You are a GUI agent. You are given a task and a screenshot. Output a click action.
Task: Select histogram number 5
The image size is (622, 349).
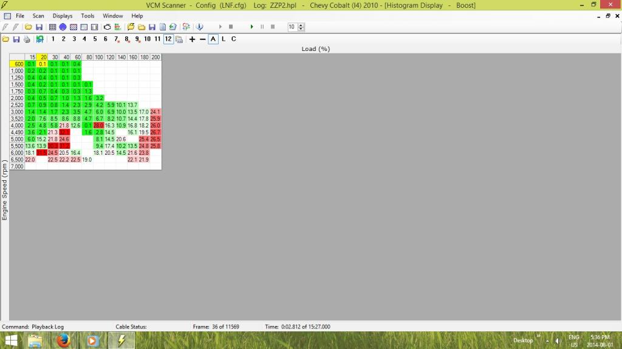[95, 39]
